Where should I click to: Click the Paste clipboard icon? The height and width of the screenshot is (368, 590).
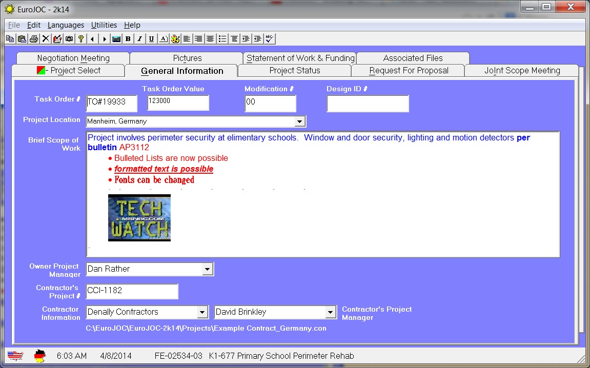point(22,39)
